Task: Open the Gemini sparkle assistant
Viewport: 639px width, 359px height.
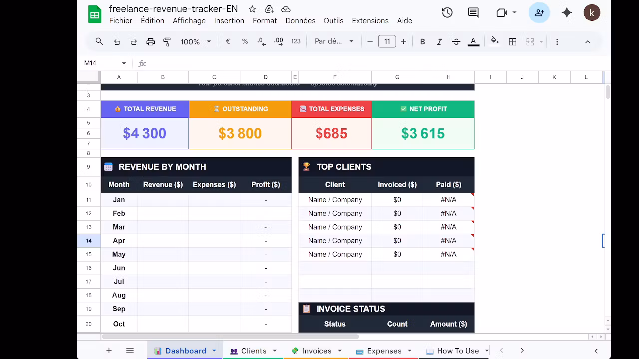Action: (x=567, y=13)
